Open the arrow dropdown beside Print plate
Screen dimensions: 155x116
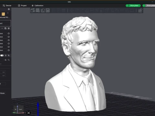(x=144, y=5)
